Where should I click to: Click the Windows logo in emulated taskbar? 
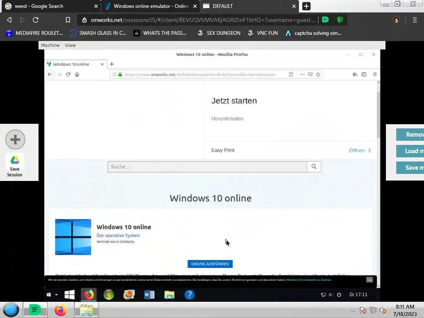70,295
